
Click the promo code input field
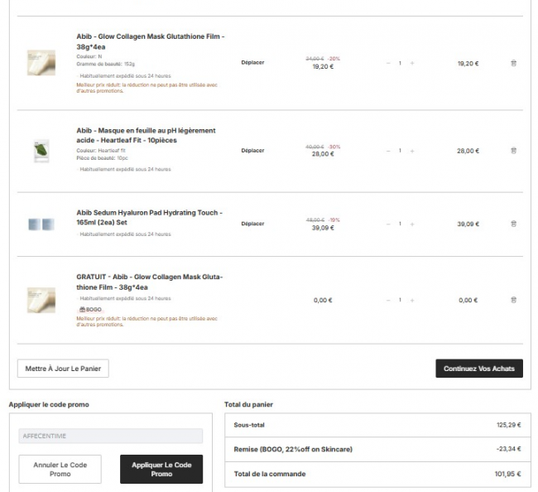pos(110,436)
